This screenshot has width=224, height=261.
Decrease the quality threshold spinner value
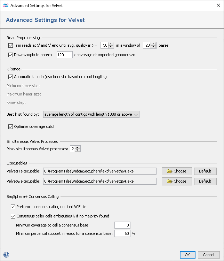coord(111,47)
